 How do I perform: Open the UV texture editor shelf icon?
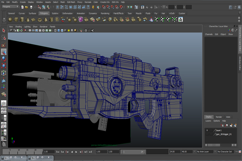[181, 20]
